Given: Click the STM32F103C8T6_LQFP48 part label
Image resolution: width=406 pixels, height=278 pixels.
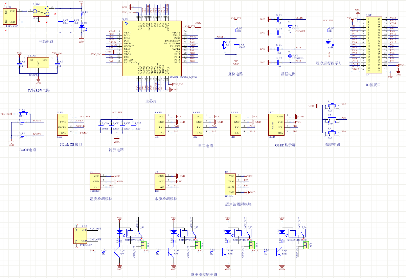Looking at the screenshot, I should [183, 77].
